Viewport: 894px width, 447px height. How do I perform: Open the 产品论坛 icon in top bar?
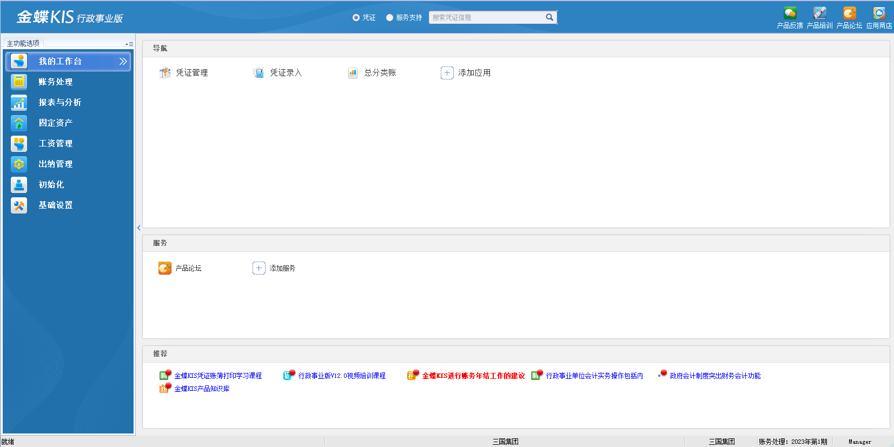(850, 13)
